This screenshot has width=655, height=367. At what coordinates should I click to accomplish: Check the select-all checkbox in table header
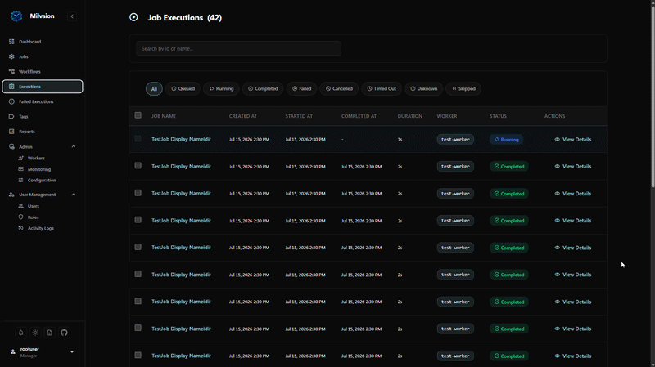coord(138,115)
